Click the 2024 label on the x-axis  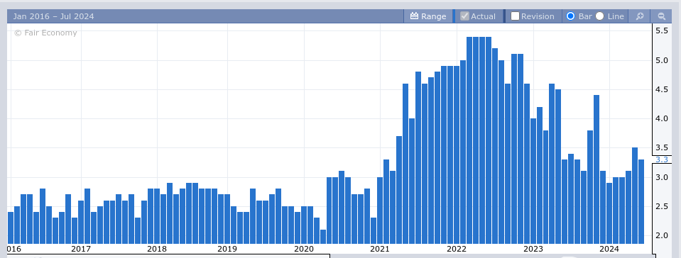pyautogui.click(x=609, y=249)
